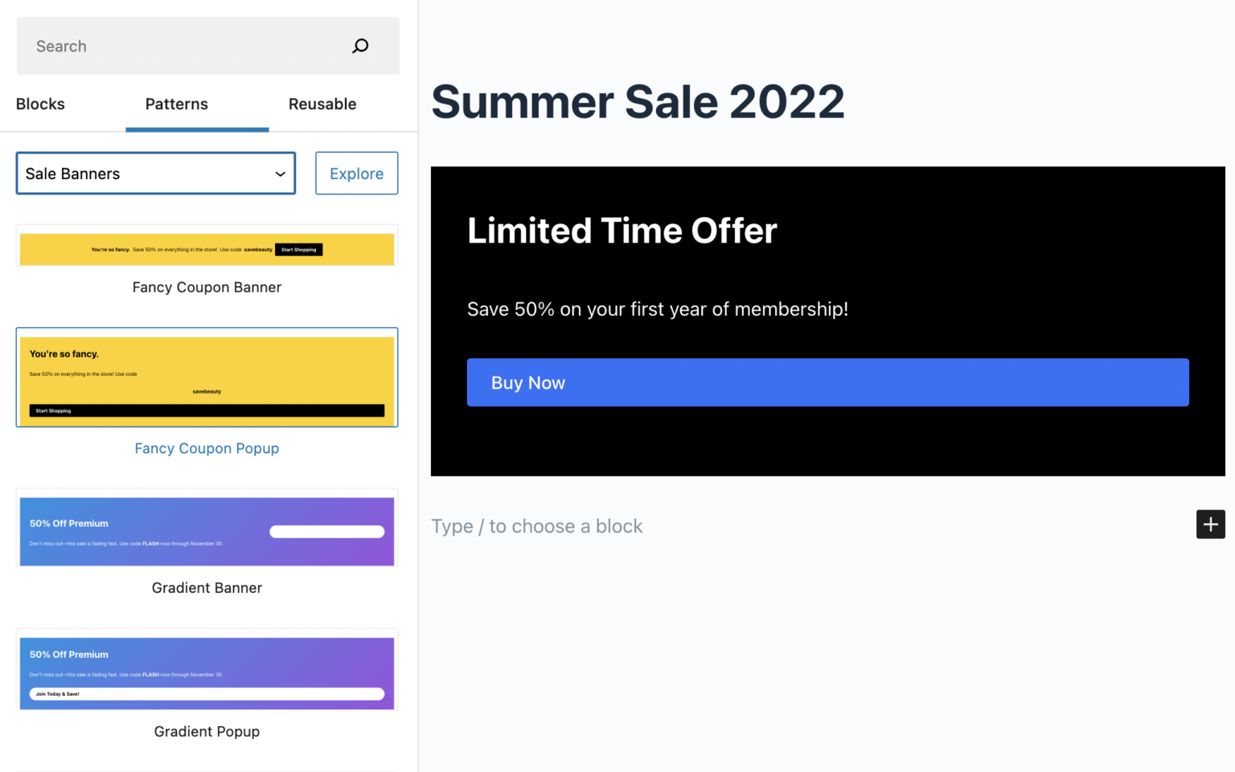Image resolution: width=1235 pixels, height=772 pixels.
Task: Click the search magnifier icon
Action: pos(359,46)
